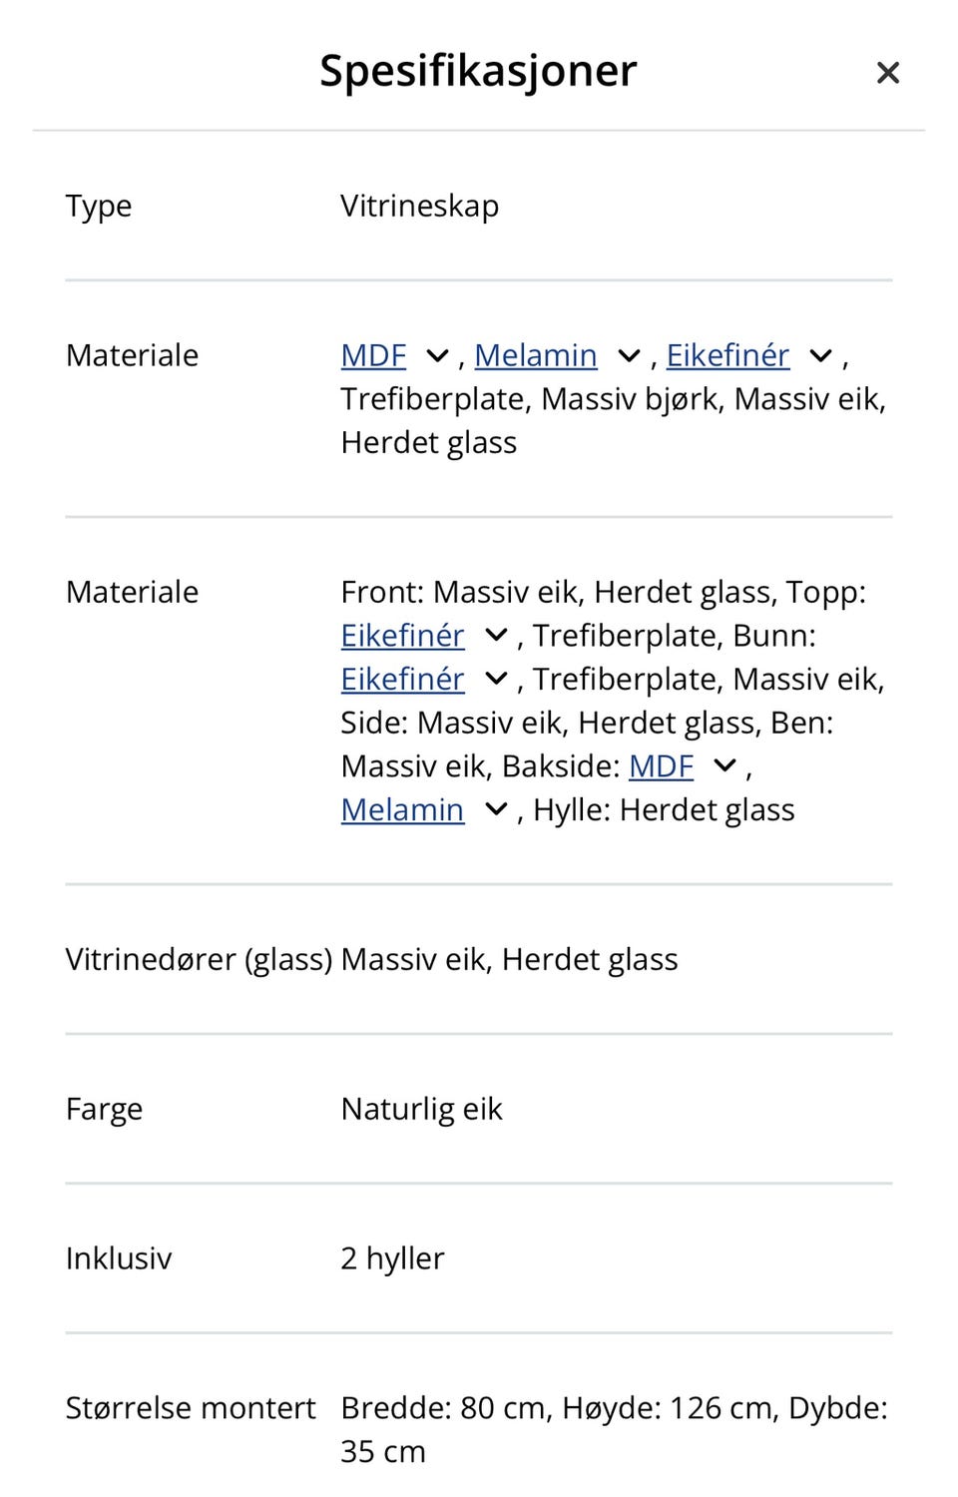This screenshot has height=1497, width=958.
Task: Click the Spesifikasjoner dialog title
Action: coord(478,71)
